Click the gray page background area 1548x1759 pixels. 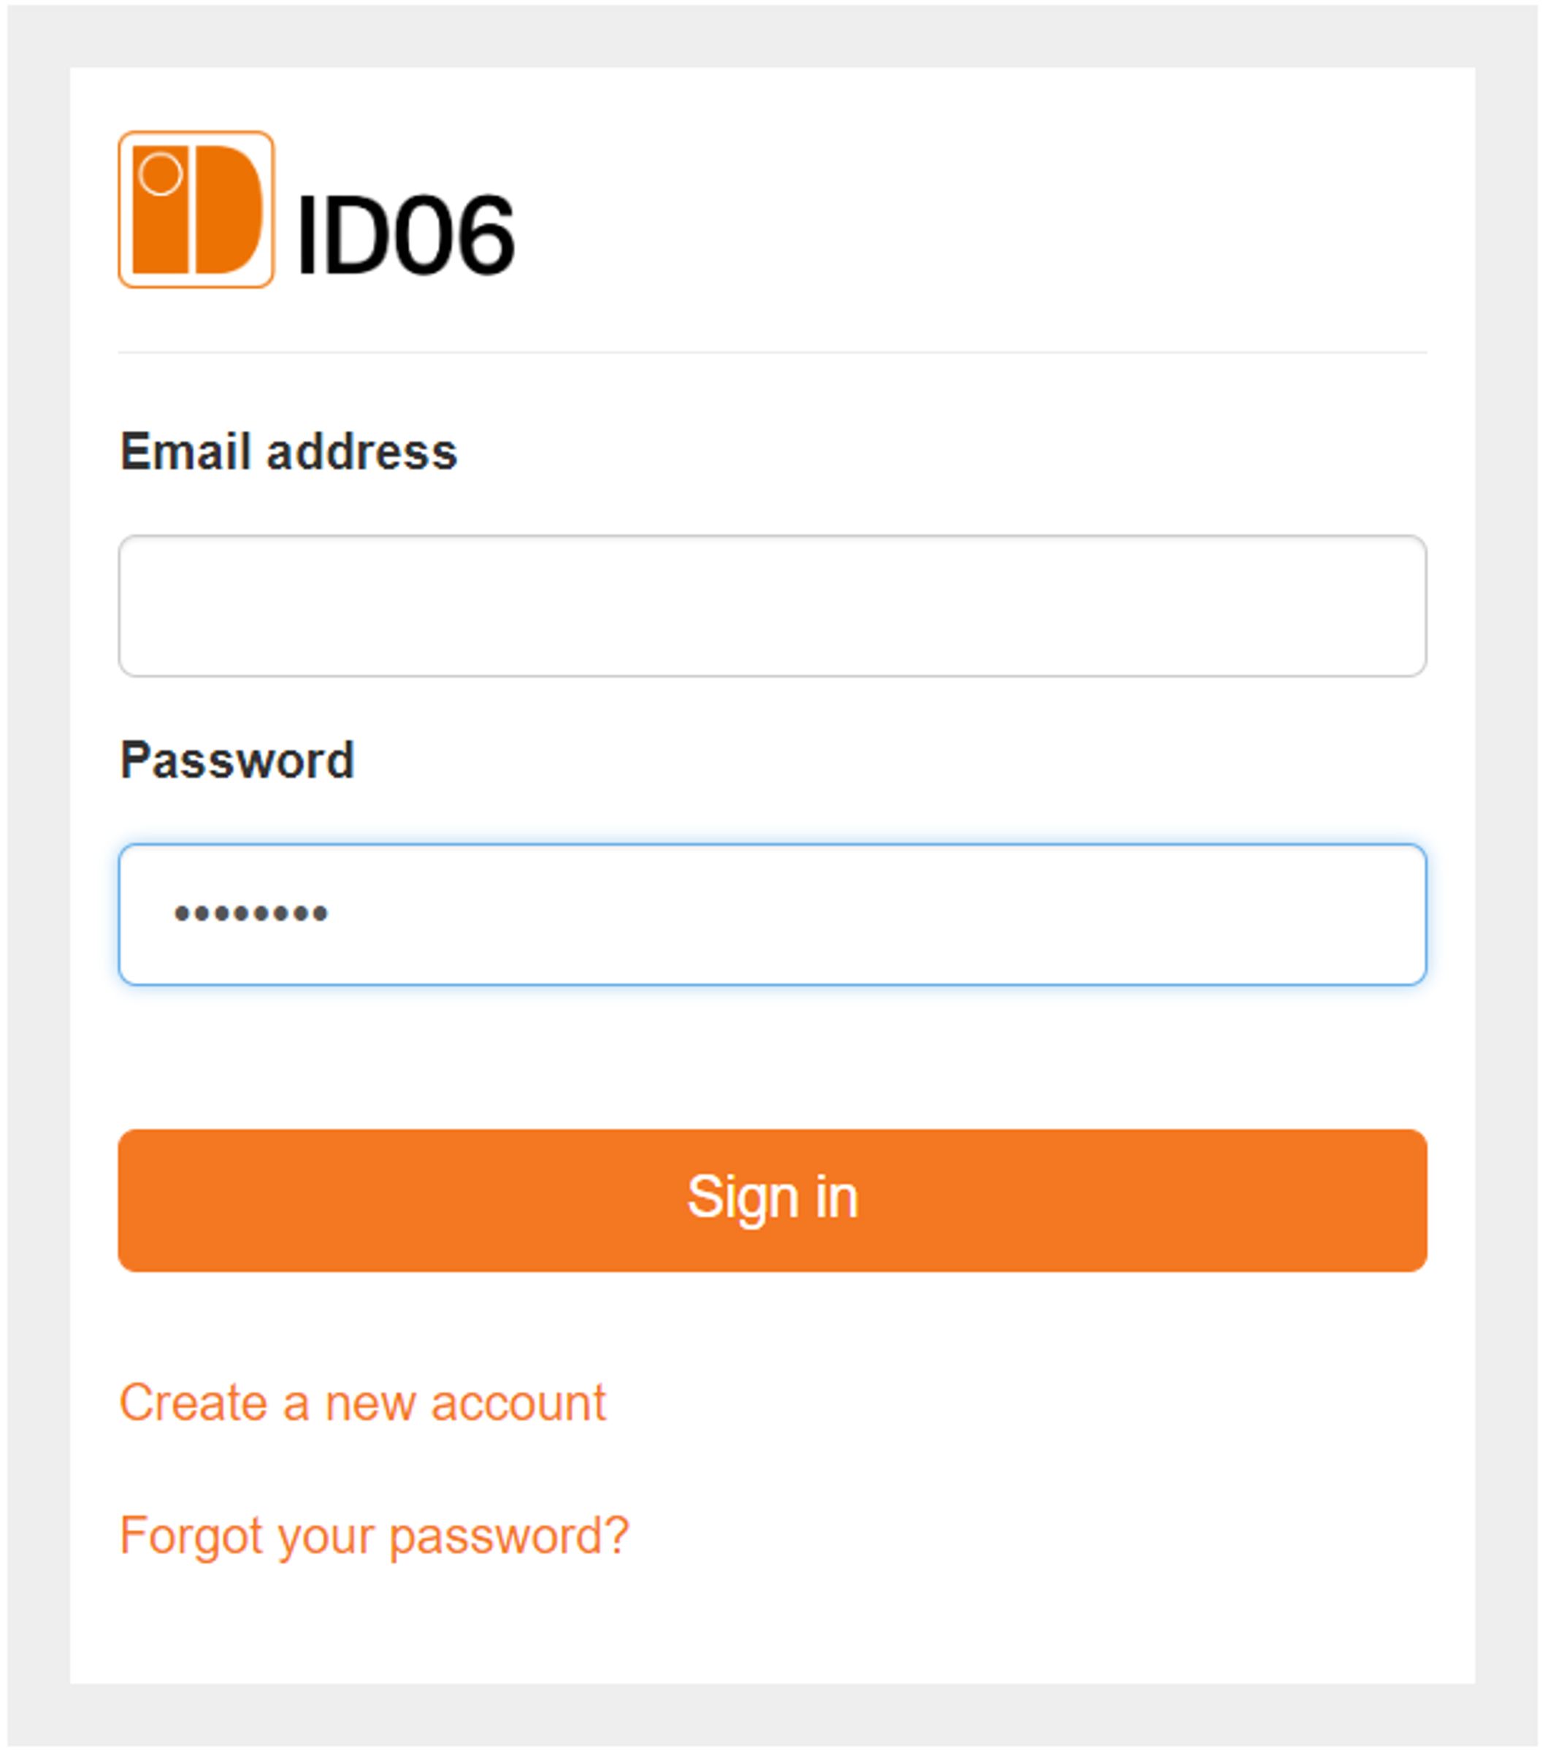tap(34, 861)
